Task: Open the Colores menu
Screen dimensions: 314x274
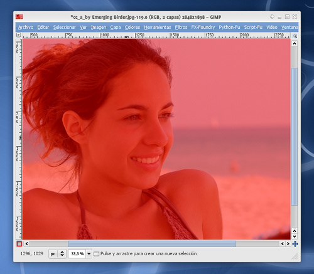Action: [x=133, y=28]
